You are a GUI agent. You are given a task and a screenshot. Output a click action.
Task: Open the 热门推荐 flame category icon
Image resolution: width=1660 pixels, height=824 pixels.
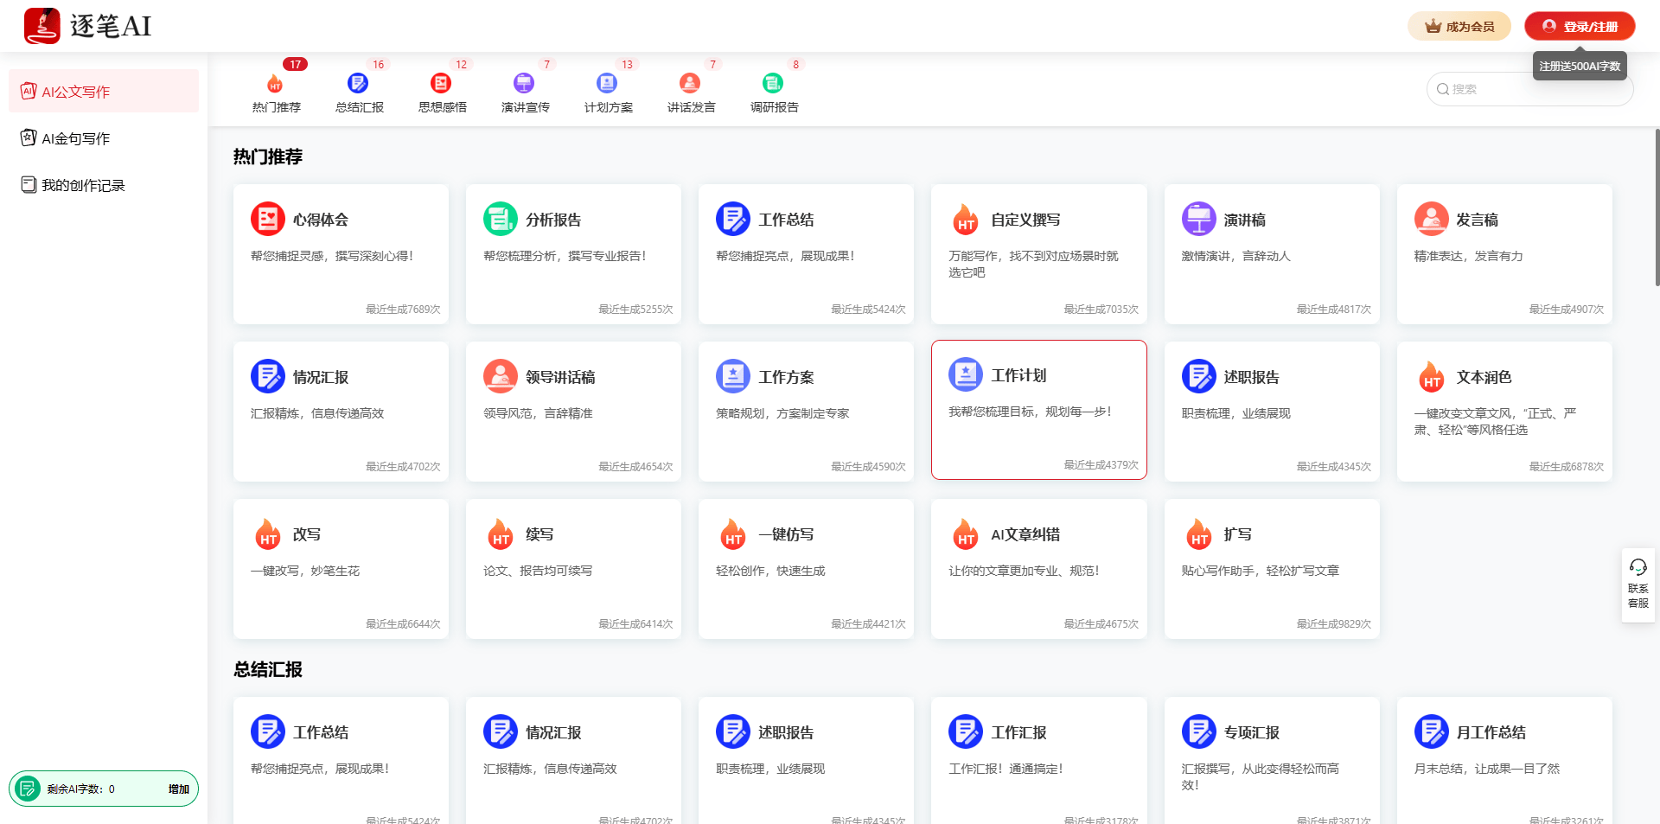[275, 84]
